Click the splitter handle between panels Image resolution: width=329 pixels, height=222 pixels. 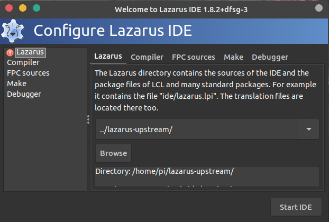[88, 119]
